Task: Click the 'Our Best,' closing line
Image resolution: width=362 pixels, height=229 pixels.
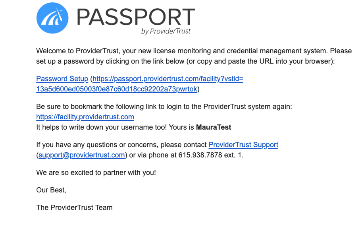Action: pos(51,190)
